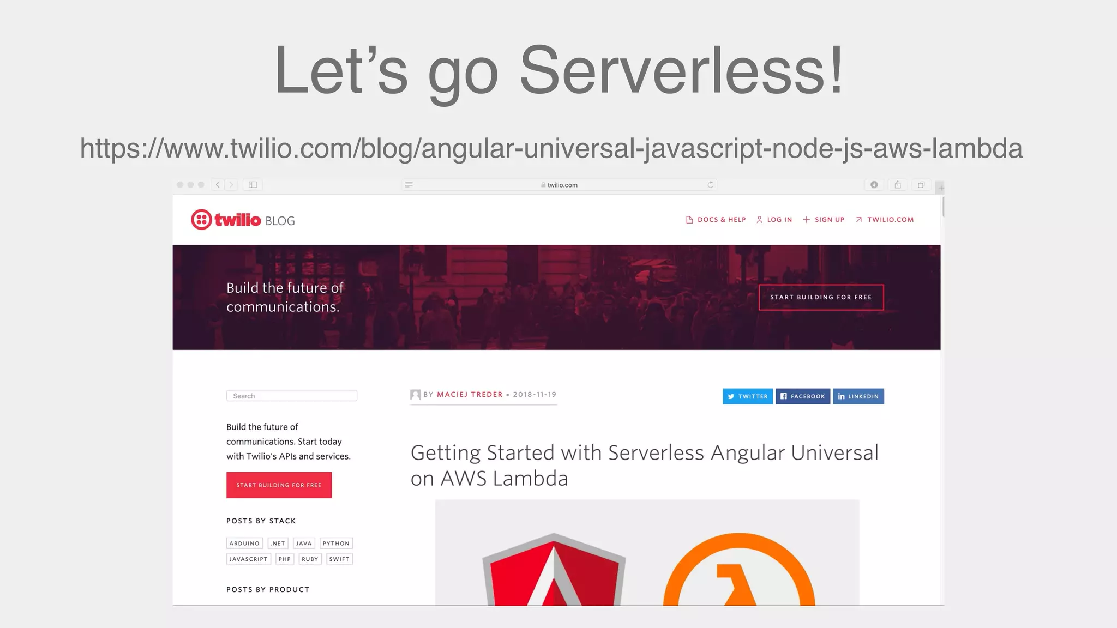Select the PHP stack tag
Image resolution: width=1117 pixels, height=628 pixels.
point(285,559)
